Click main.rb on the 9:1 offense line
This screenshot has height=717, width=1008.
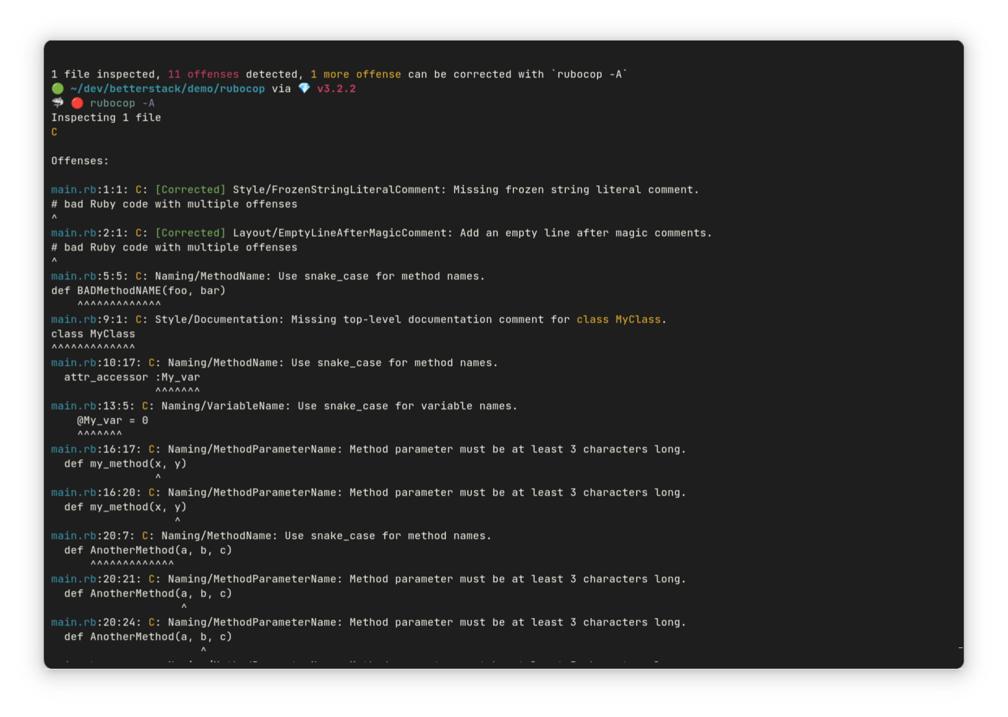click(x=74, y=320)
